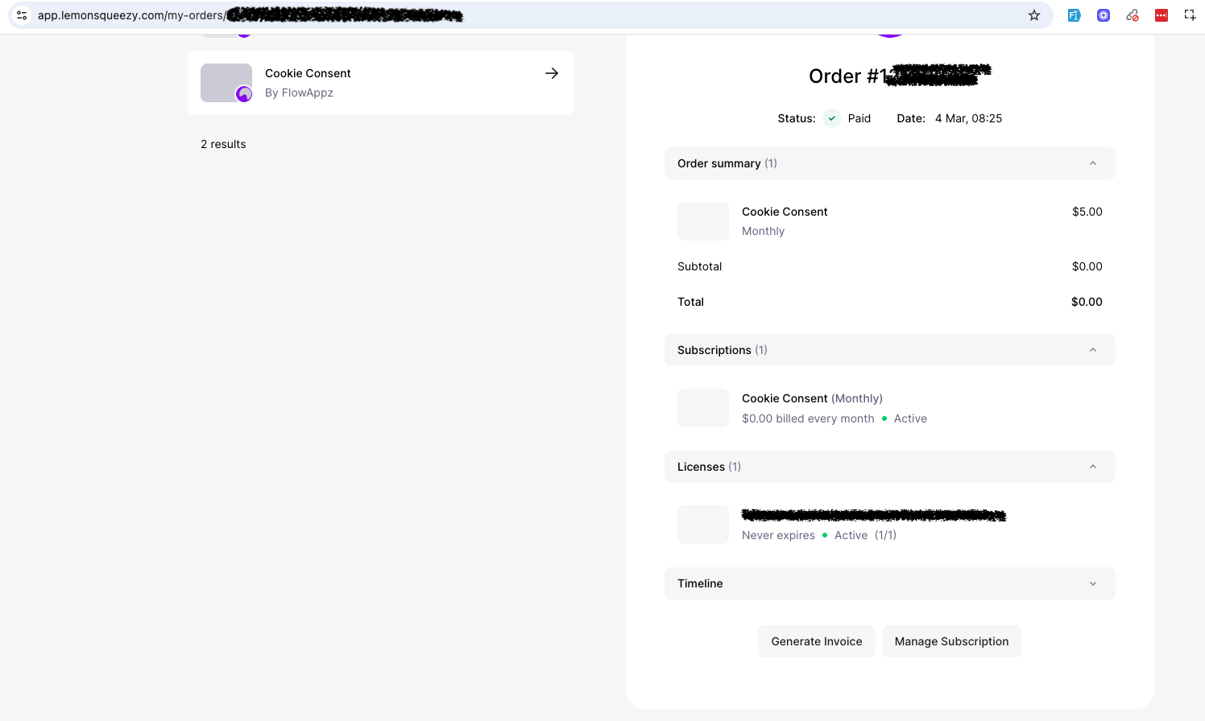This screenshot has height=721, width=1205.
Task: Expand the Timeline section
Action: tap(1093, 583)
